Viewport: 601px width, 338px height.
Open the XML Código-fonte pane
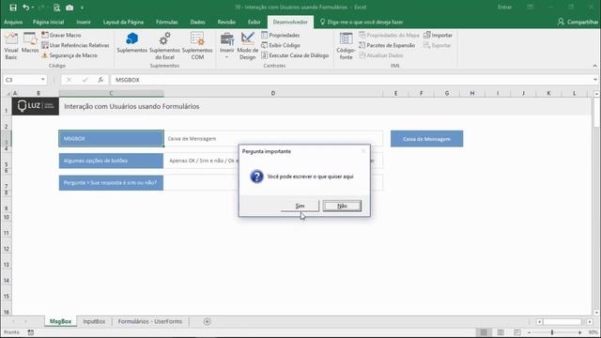[346, 46]
